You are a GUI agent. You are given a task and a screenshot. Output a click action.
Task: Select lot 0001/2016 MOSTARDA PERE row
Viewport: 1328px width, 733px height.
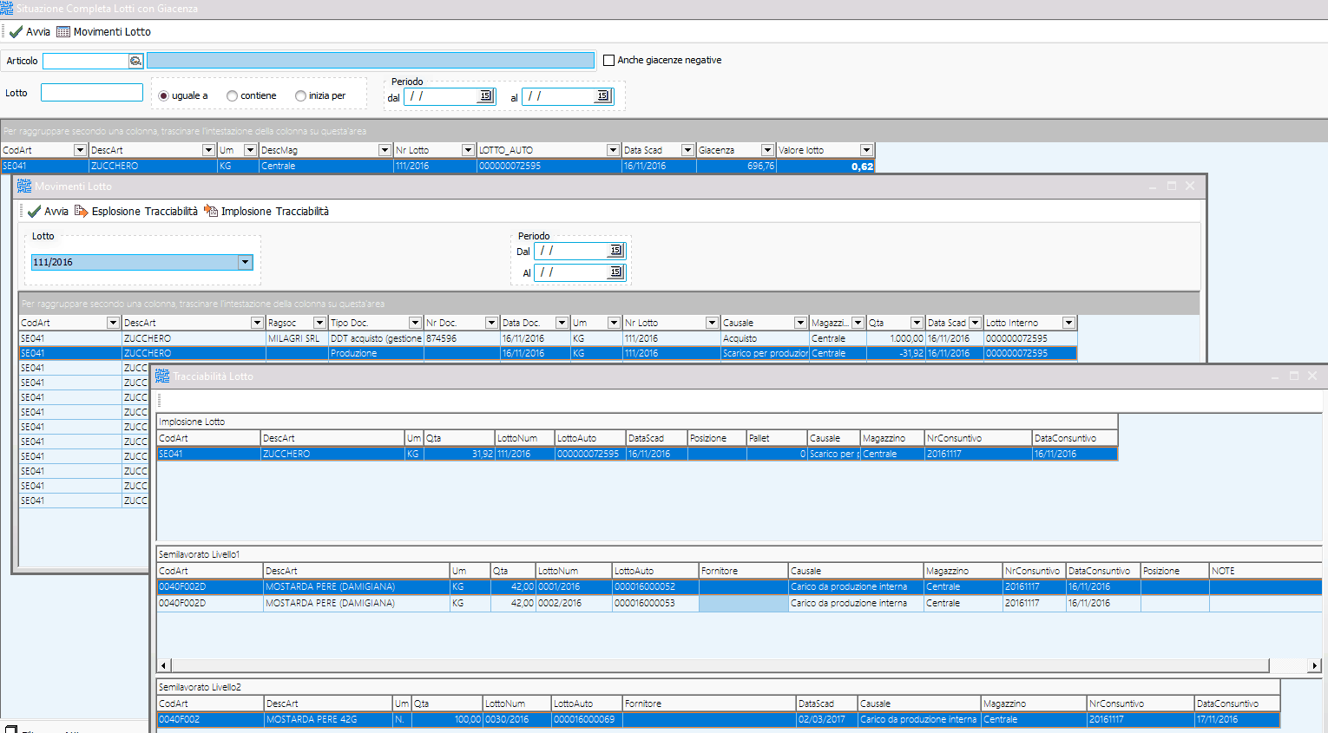click(x=739, y=586)
